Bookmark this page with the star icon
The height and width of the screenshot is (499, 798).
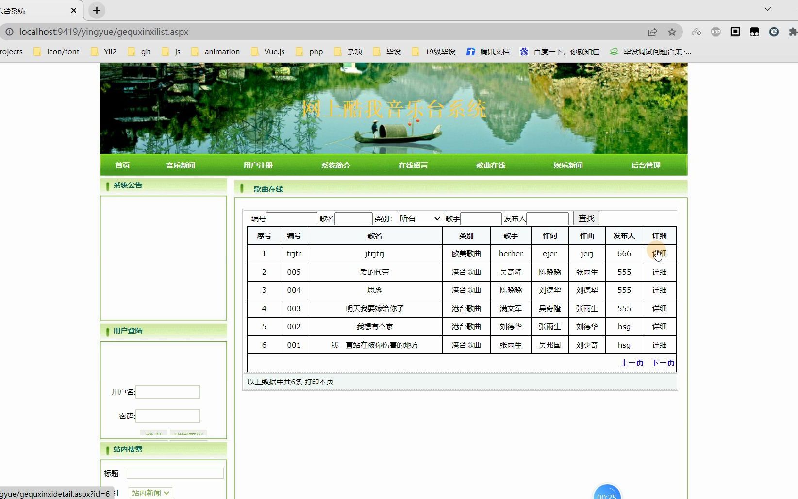[x=672, y=32]
